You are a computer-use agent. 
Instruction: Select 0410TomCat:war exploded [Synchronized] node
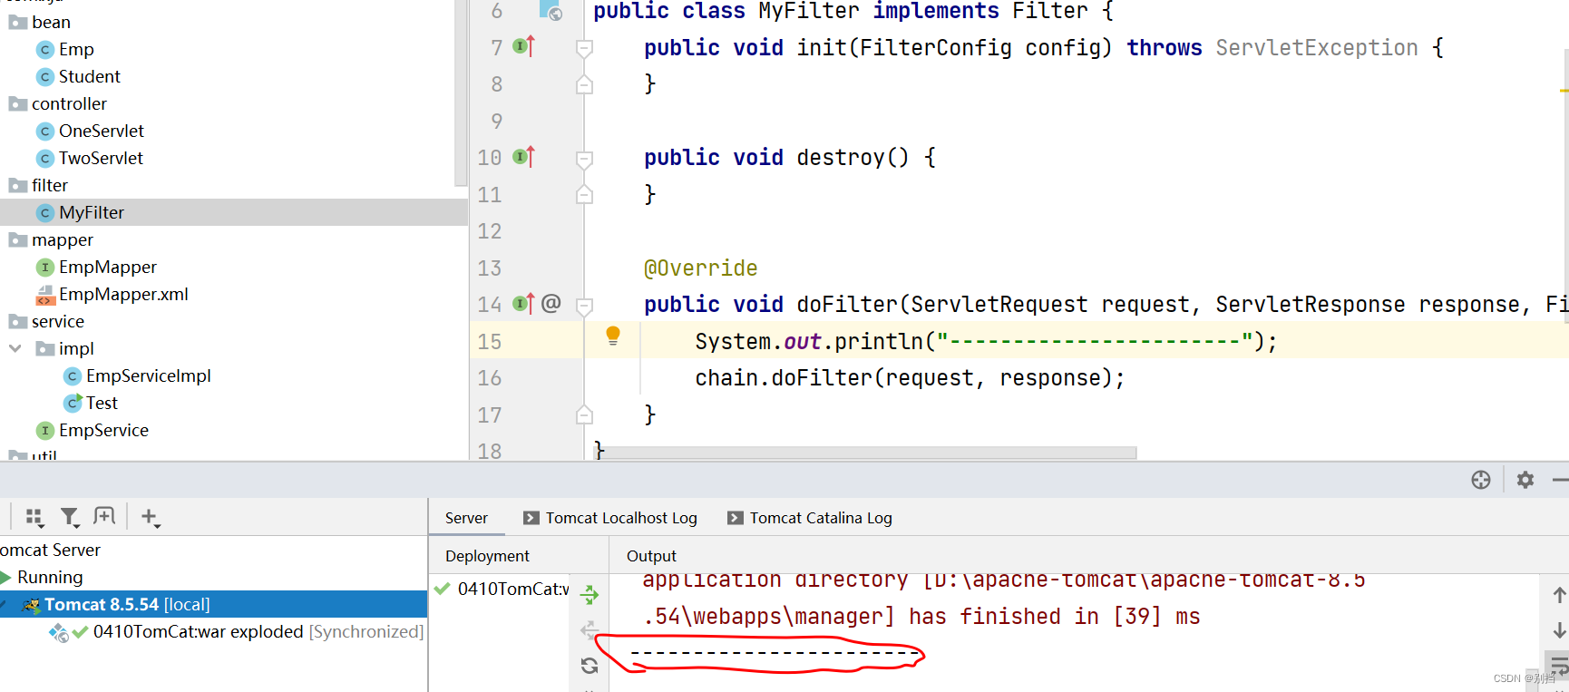coord(258,631)
